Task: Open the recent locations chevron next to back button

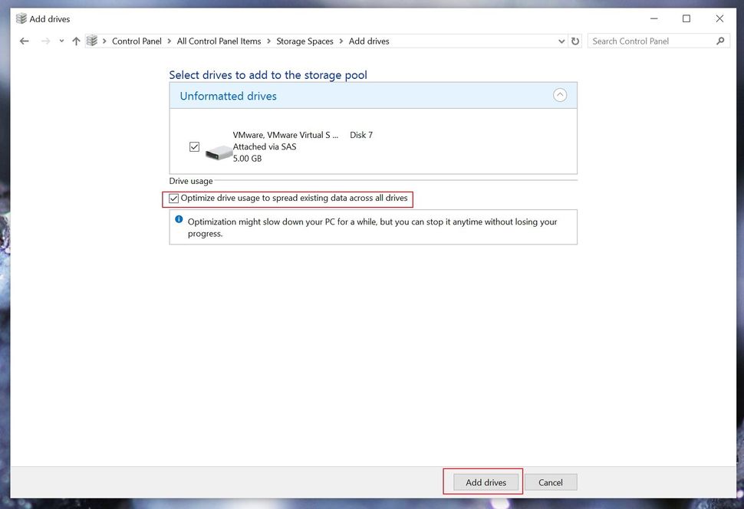Action: [x=60, y=41]
